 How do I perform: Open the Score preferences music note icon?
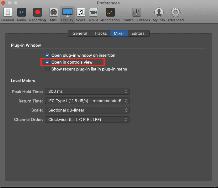tap(81, 12)
